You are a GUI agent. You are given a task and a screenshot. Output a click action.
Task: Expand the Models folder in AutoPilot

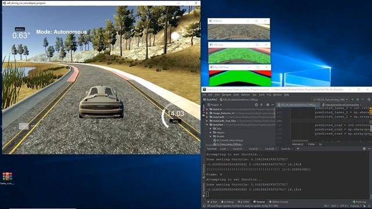pyautogui.click(x=211, y=136)
